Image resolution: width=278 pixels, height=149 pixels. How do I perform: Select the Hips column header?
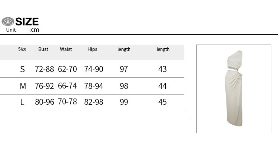[92, 49]
